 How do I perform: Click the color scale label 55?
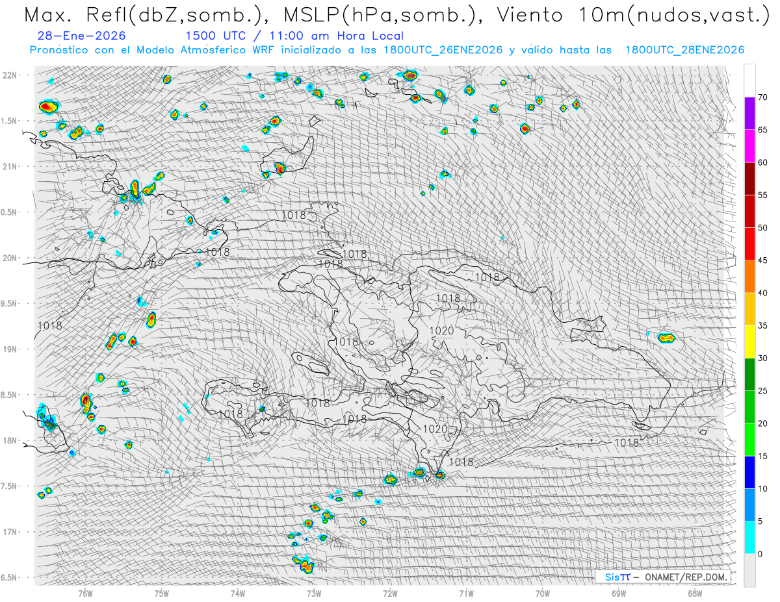pyautogui.click(x=762, y=195)
